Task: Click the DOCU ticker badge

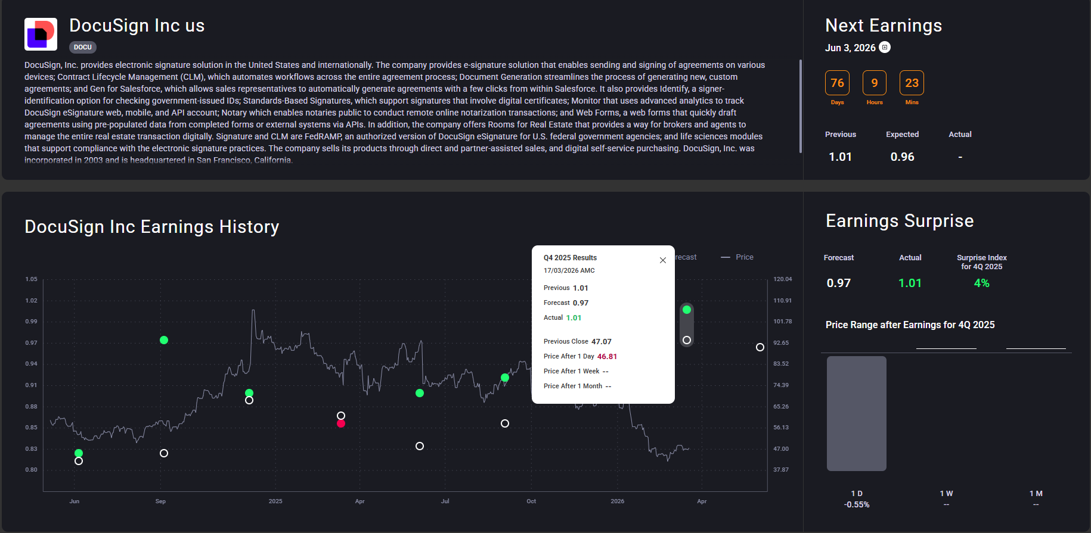Action: [83, 47]
